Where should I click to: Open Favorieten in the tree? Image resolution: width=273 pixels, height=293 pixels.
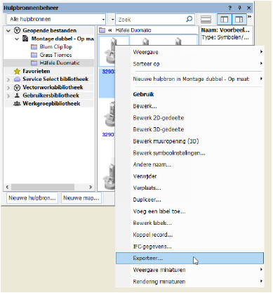pos(36,71)
